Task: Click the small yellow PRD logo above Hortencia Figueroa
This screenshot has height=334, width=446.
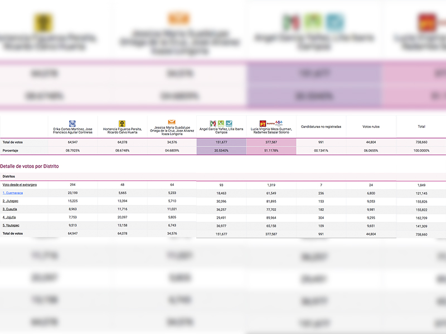Action: [x=122, y=124]
